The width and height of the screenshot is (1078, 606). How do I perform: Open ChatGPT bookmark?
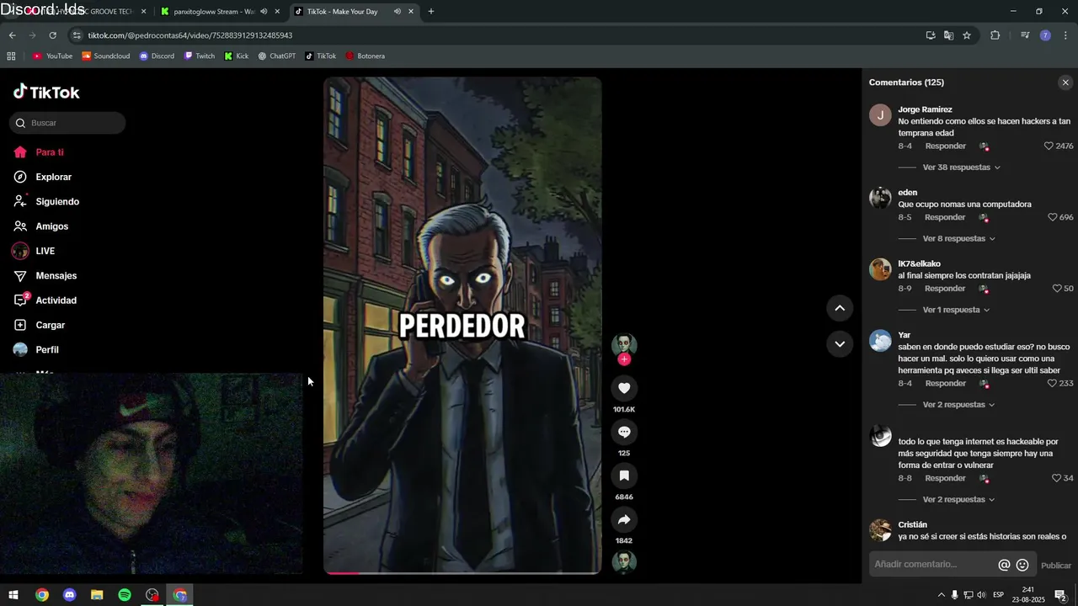[277, 56]
